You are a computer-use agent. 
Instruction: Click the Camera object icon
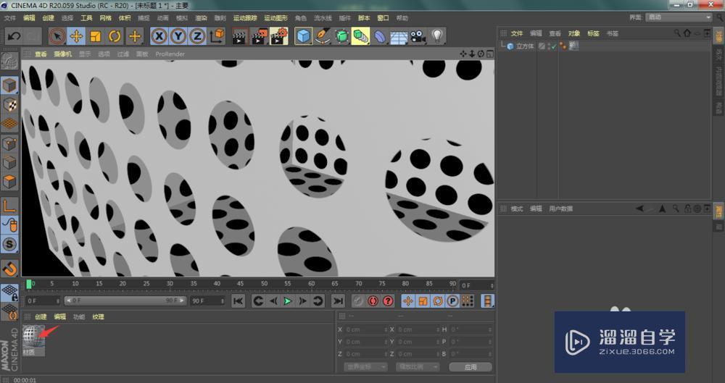click(418, 36)
